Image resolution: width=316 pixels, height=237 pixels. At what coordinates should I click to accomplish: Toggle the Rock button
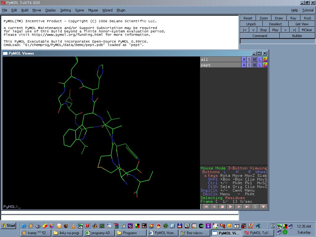coord(308,18)
